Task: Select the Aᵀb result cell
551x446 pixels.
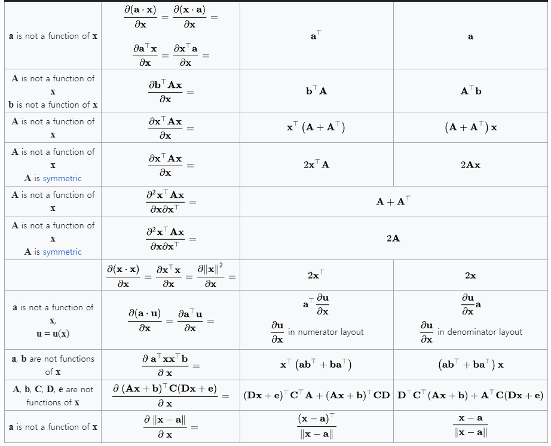Action: point(470,91)
